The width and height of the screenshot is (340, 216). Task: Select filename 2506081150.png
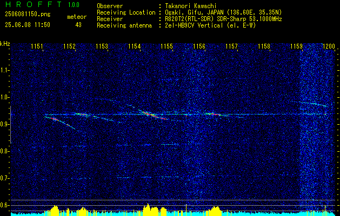28,15
